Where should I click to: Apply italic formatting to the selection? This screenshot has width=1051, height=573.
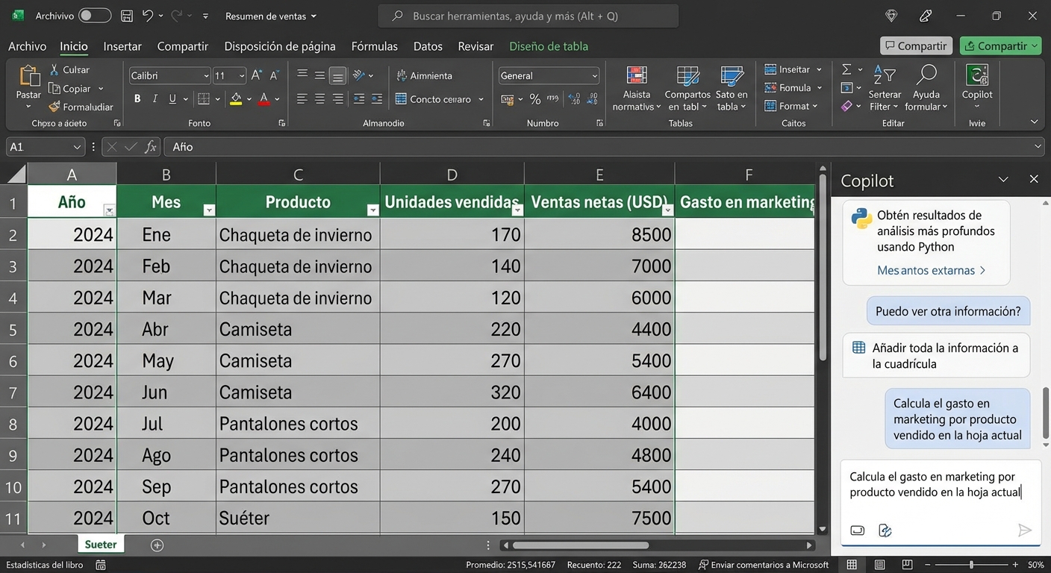click(155, 98)
